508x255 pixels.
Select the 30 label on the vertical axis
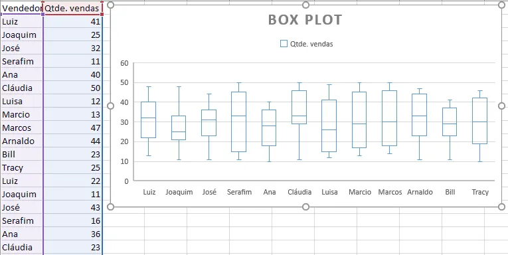pos(124,122)
